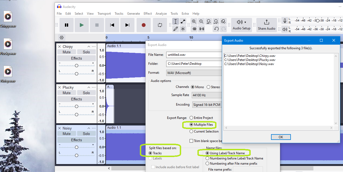Select the Envelope tool

pos(182,21)
